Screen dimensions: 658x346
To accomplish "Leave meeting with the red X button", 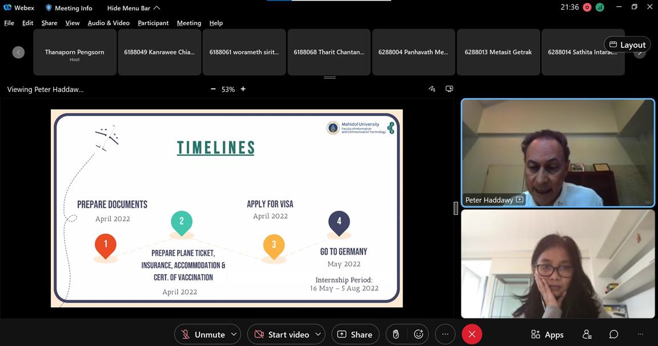I will tap(472, 335).
